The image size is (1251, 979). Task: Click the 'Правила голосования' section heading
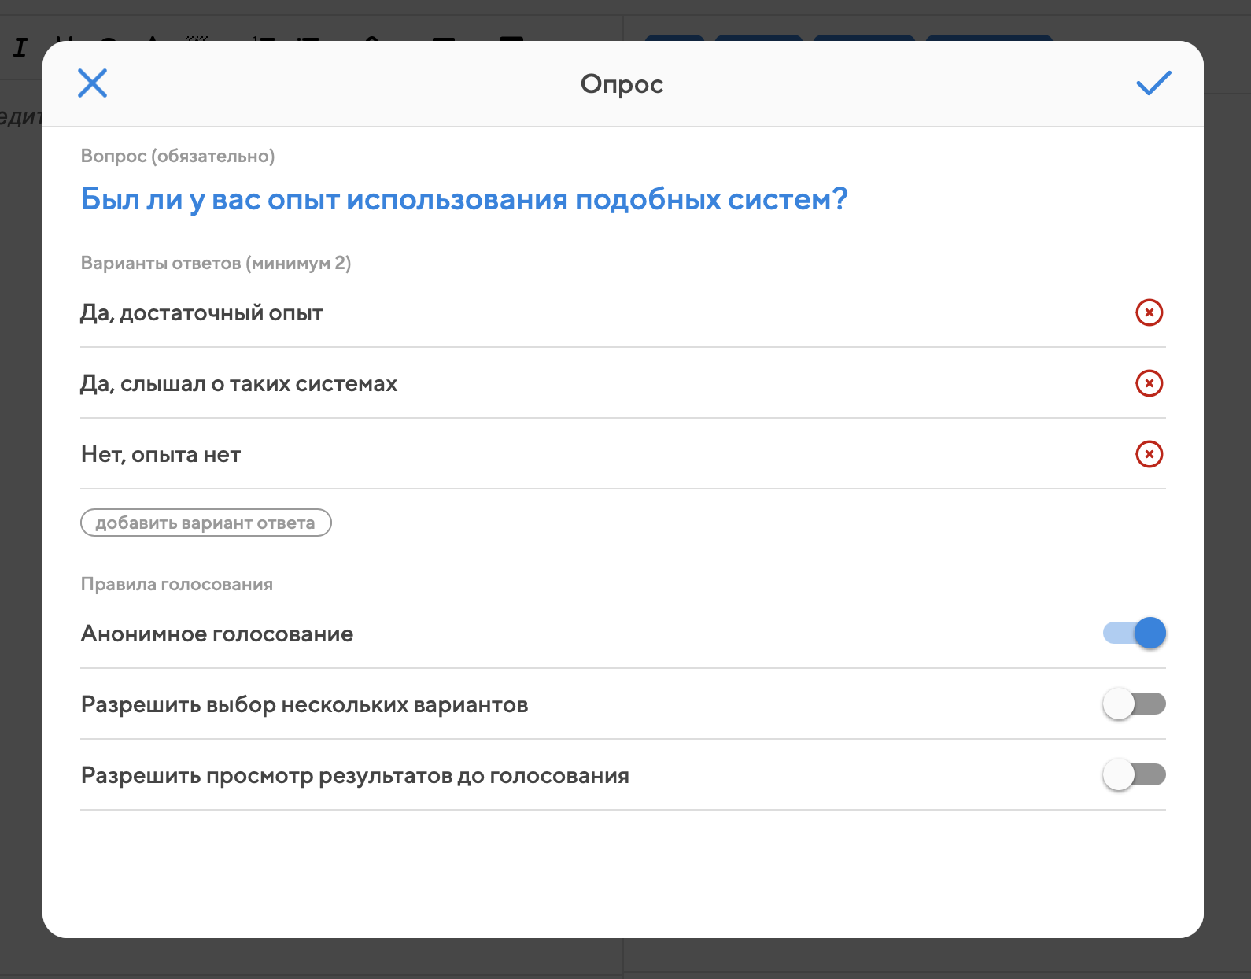[x=177, y=584]
